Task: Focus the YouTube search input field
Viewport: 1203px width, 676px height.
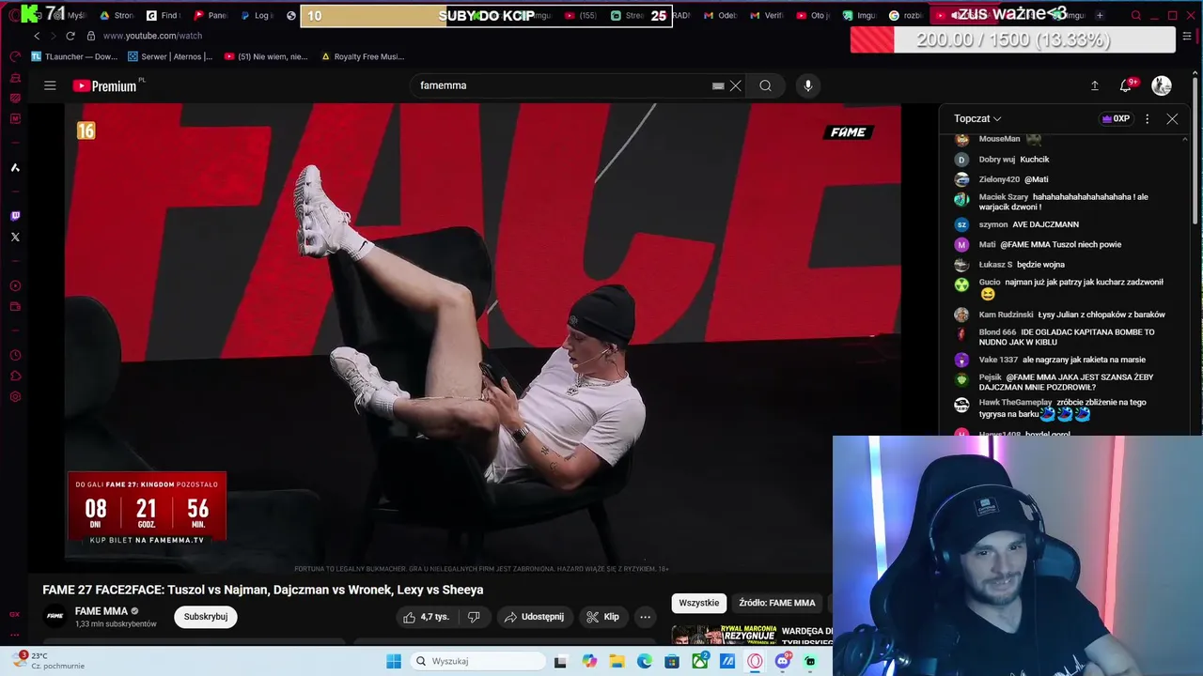Action: [562, 85]
